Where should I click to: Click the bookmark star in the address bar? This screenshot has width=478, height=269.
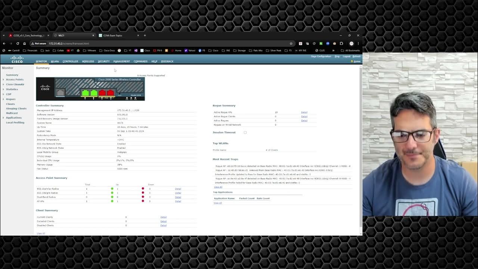click(x=291, y=43)
